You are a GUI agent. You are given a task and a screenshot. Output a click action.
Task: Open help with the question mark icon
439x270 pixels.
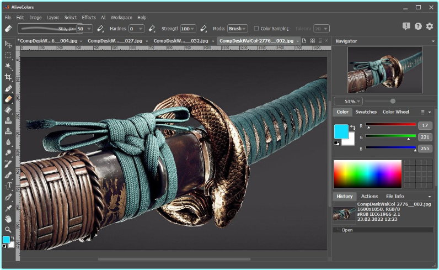[x=418, y=27]
